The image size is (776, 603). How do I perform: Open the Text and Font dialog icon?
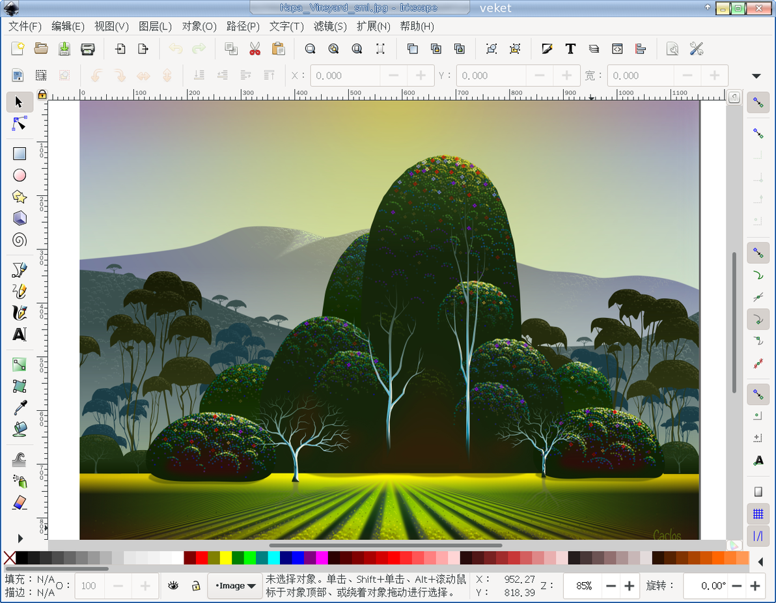click(x=570, y=49)
